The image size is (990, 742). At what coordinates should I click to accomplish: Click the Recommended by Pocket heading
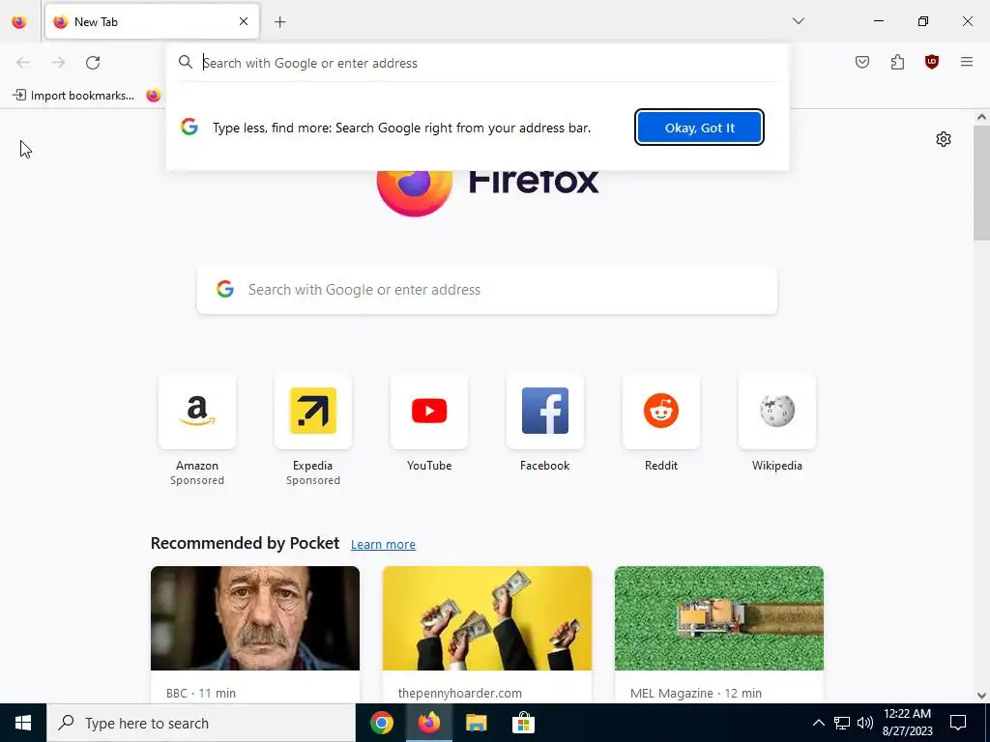245,543
